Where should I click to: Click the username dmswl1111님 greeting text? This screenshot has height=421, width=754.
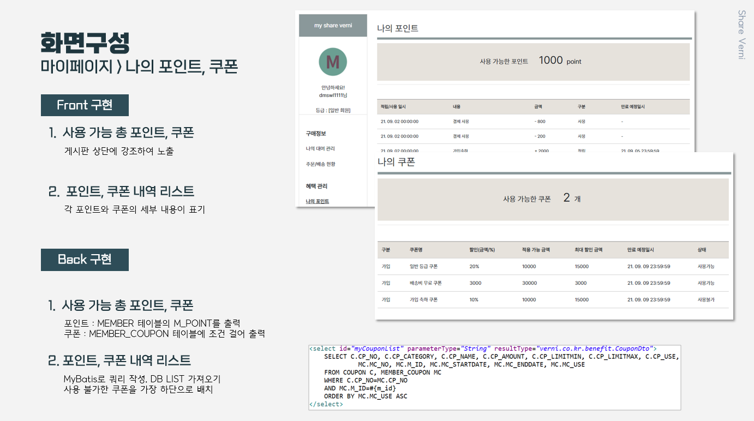click(x=333, y=95)
